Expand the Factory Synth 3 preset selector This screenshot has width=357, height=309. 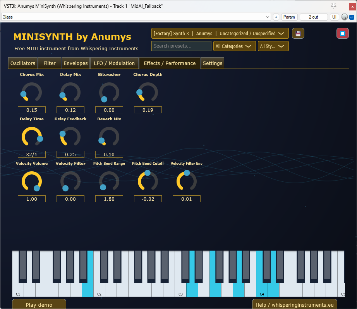[x=220, y=33]
